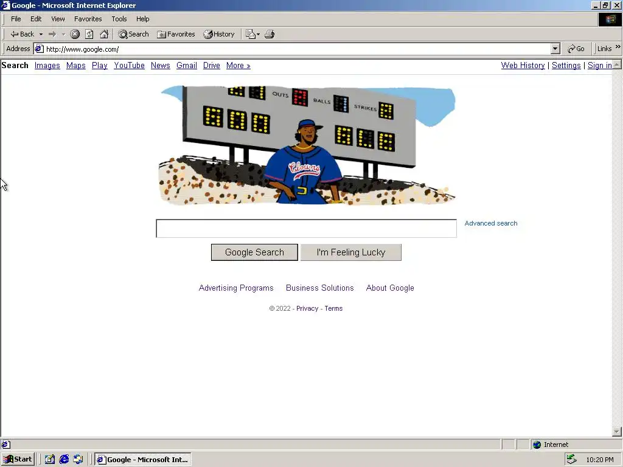The image size is (623, 467).
Task: Open the Drive link
Action: (211, 66)
